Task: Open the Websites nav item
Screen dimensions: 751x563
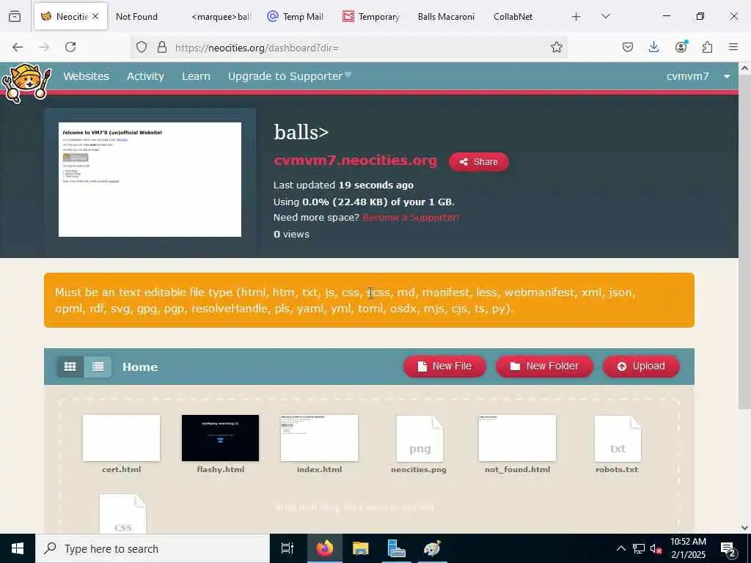Action: [87, 76]
